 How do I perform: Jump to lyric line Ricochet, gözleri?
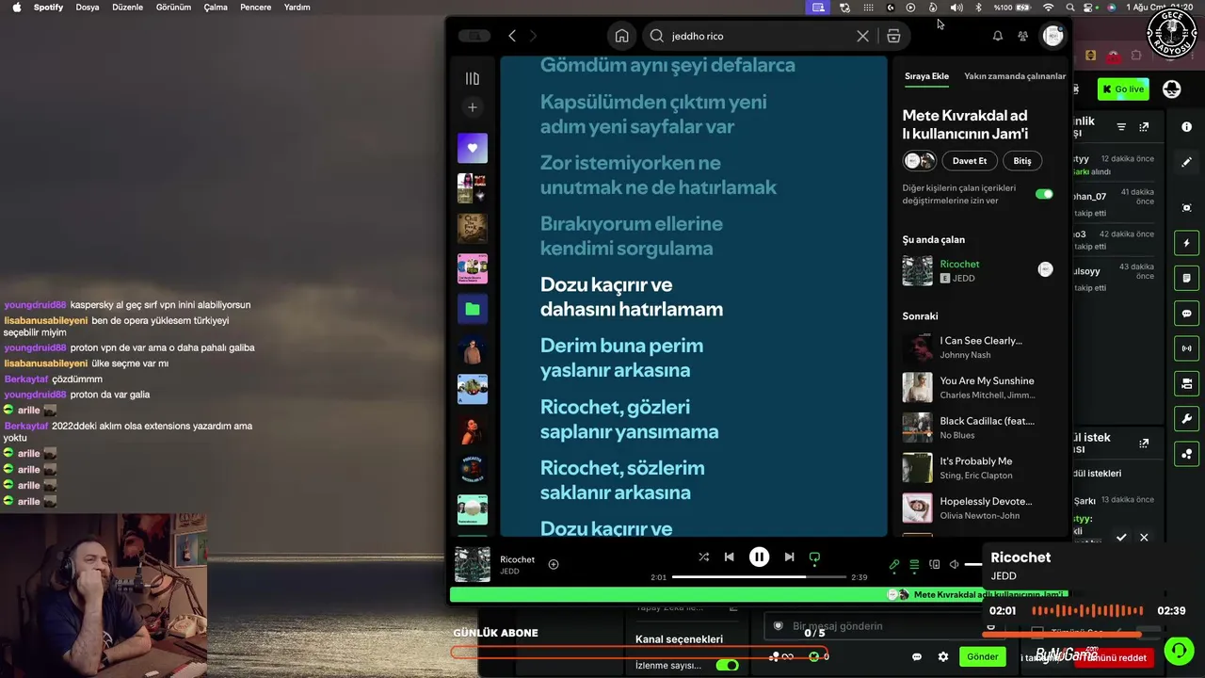click(629, 419)
